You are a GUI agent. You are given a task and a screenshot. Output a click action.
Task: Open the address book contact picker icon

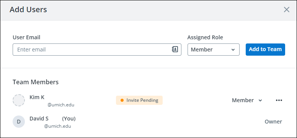pos(175,50)
